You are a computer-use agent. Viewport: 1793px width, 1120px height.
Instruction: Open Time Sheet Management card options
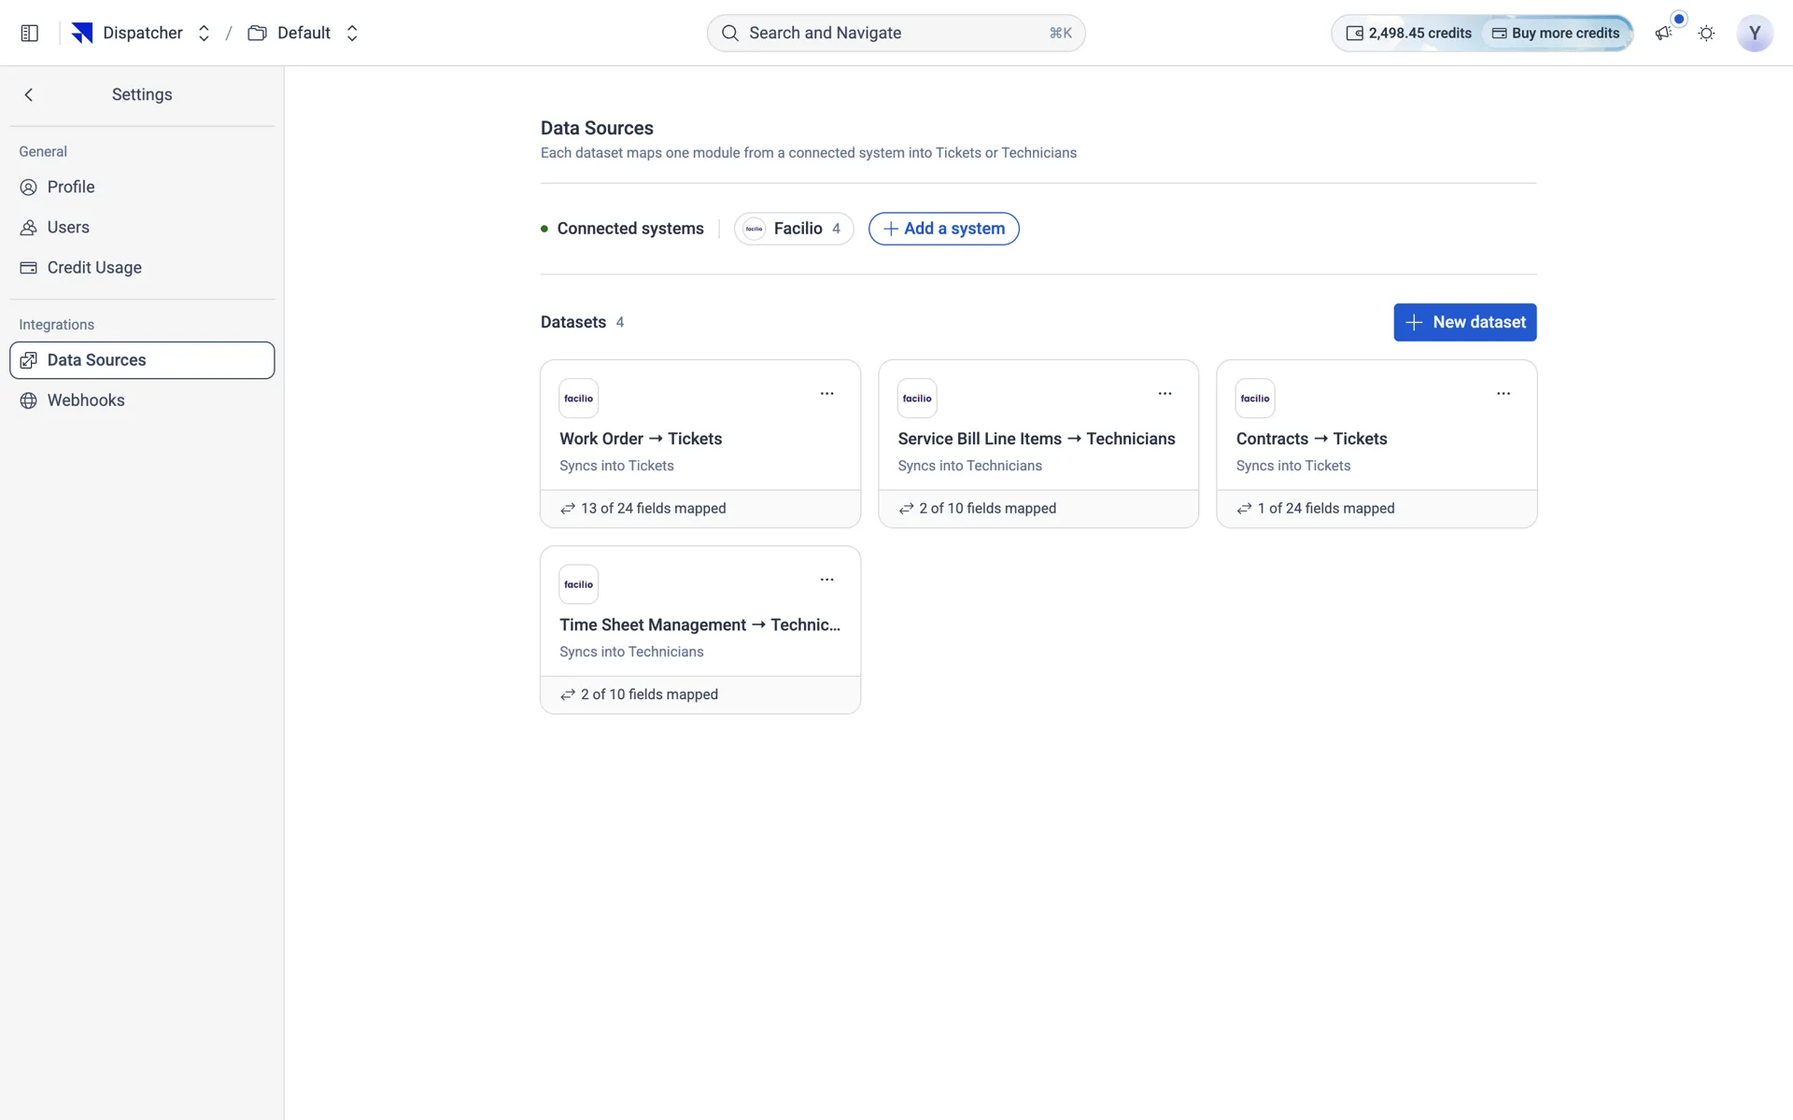pos(826,580)
